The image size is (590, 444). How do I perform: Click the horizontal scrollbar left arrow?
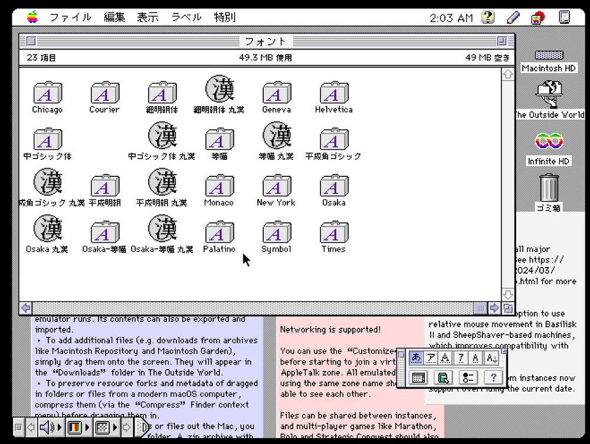click(26, 308)
